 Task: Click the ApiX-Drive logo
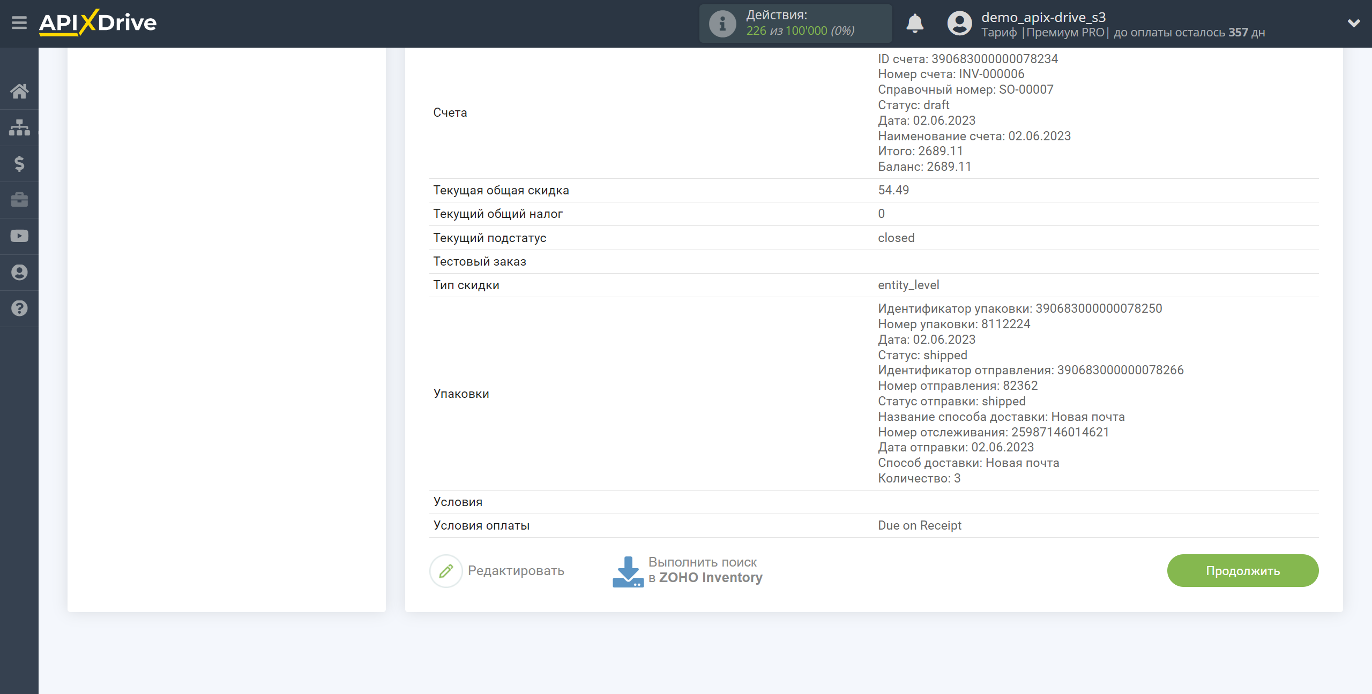98,22
